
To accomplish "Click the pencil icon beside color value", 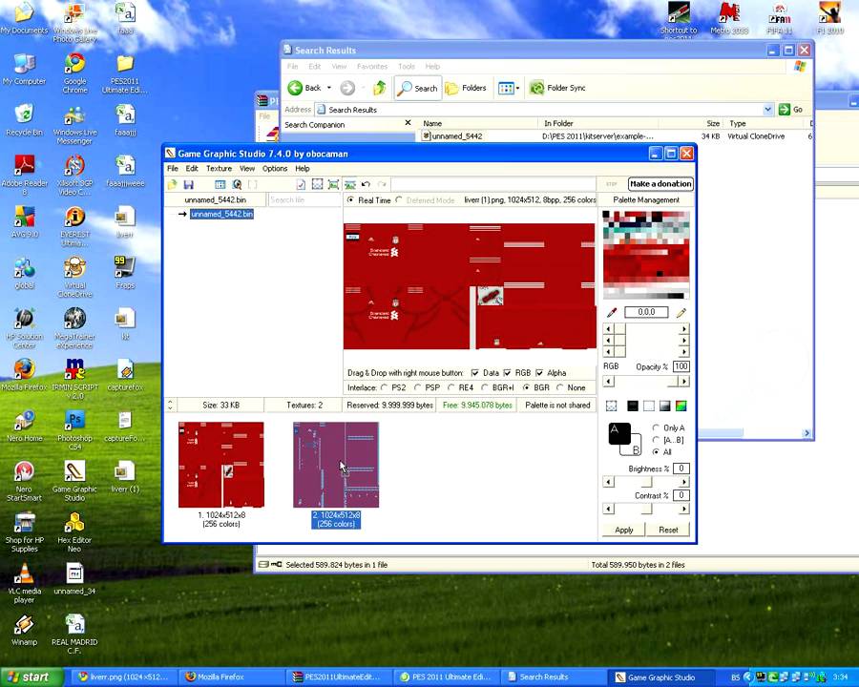I will pos(681,312).
